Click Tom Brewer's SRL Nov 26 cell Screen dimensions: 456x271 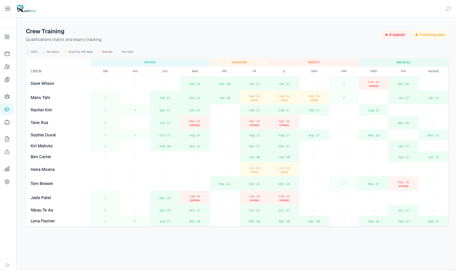pos(225,184)
